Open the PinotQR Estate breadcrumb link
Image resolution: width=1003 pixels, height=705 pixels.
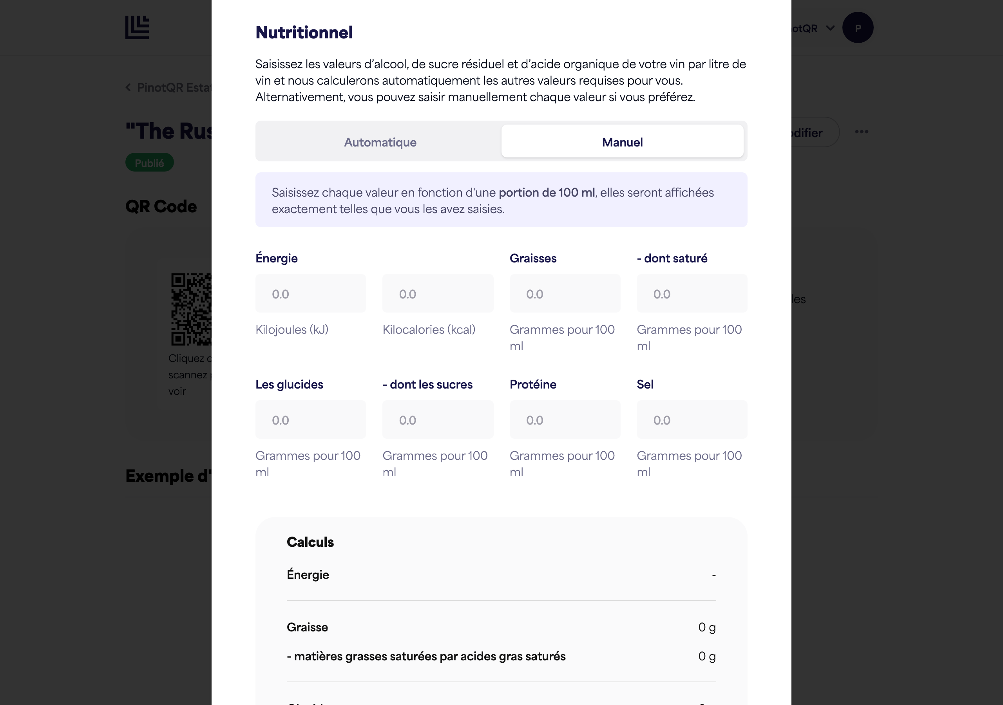pos(174,87)
